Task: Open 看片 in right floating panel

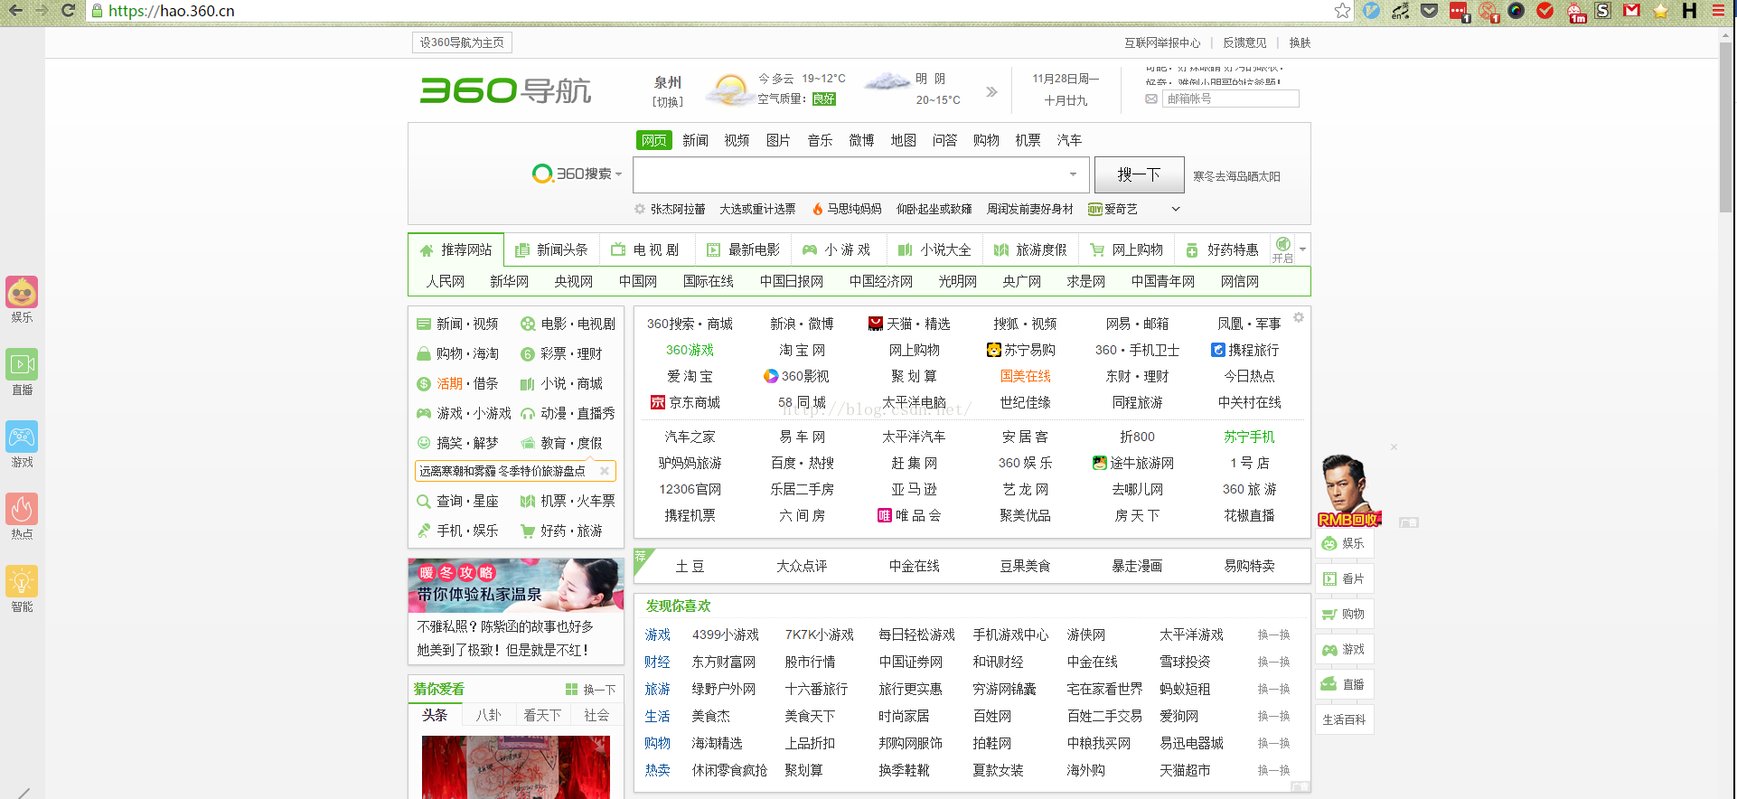Action: (1344, 578)
